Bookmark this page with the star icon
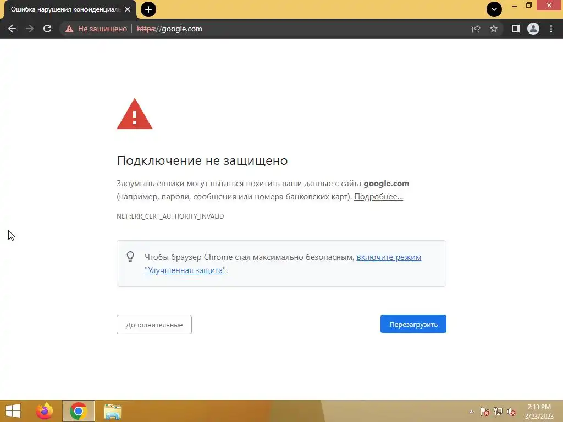 [494, 29]
